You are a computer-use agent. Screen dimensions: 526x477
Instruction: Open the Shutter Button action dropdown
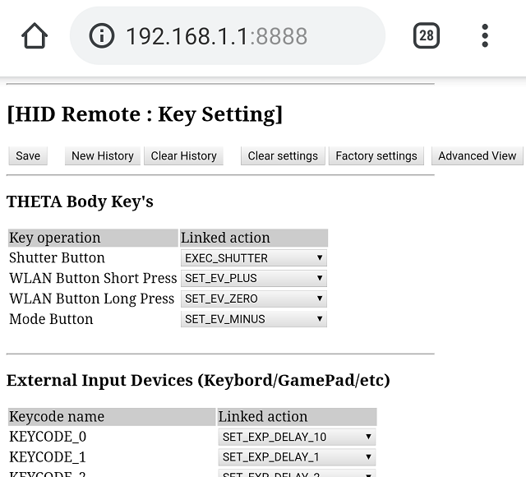[x=253, y=258]
